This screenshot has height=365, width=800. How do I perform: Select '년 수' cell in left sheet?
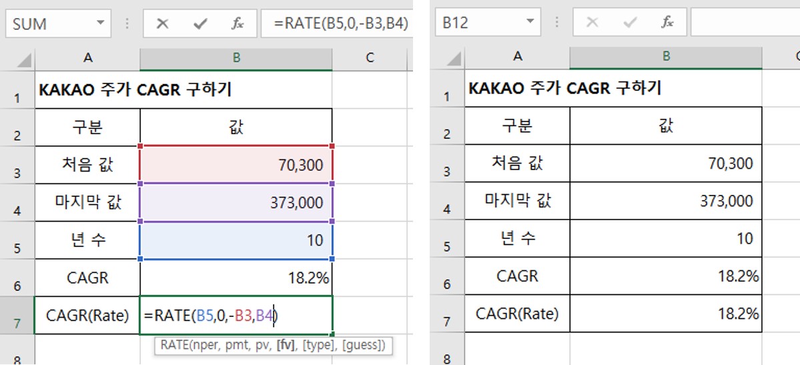pyautogui.click(x=88, y=240)
